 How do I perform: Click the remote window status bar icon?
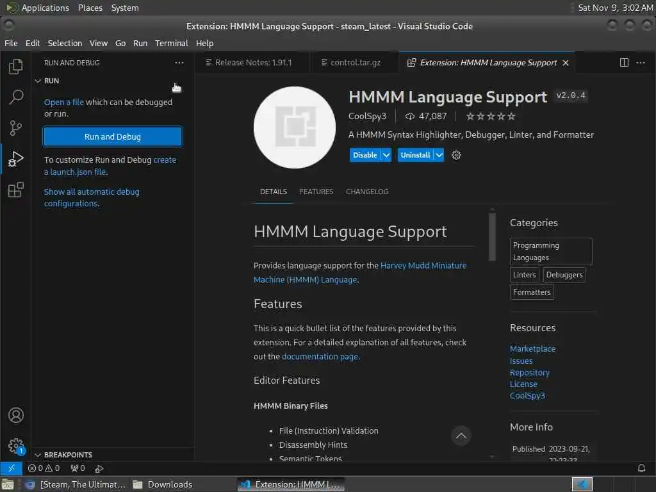12,468
